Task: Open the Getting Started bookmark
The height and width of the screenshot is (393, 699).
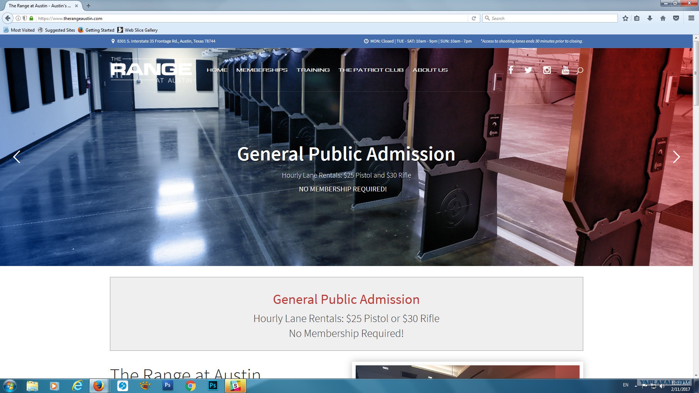Action: 96,30
